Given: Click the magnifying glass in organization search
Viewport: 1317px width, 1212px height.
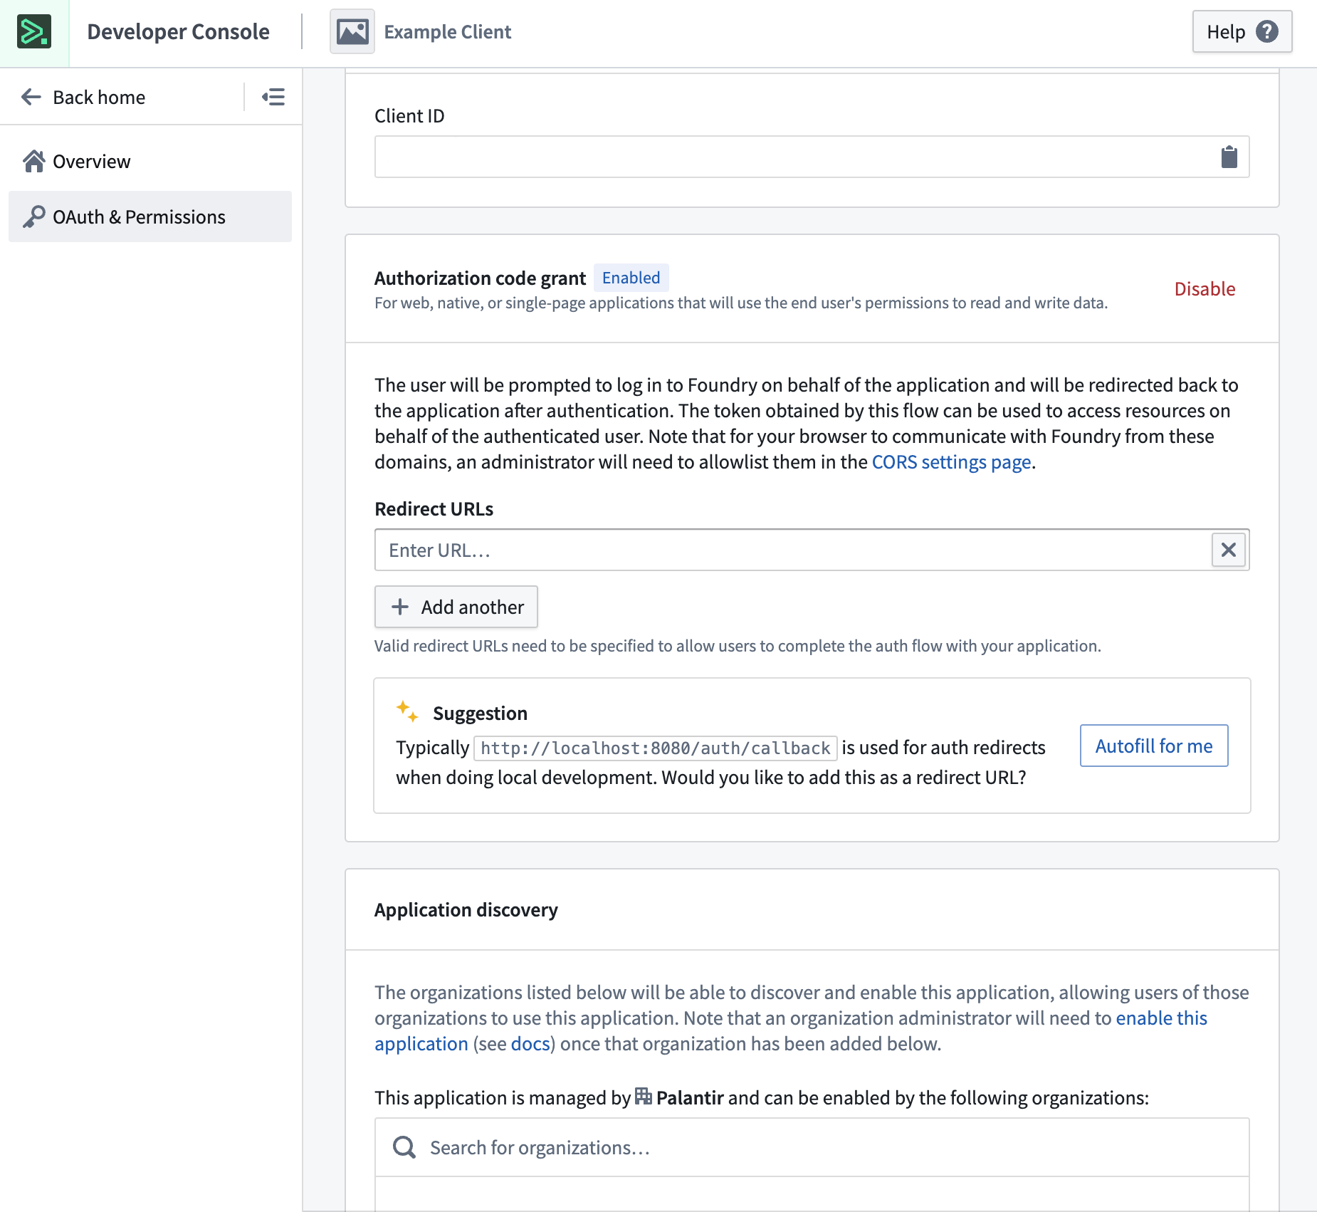Looking at the screenshot, I should pyautogui.click(x=404, y=1146).
